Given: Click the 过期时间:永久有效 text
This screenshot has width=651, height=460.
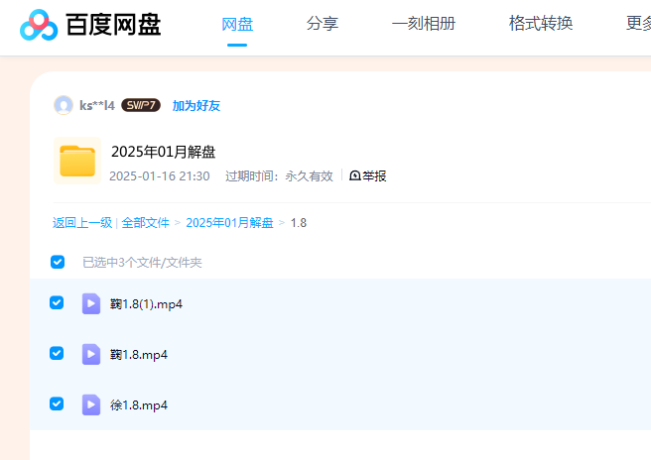Looking at the screenshot, I should [279, 175].
